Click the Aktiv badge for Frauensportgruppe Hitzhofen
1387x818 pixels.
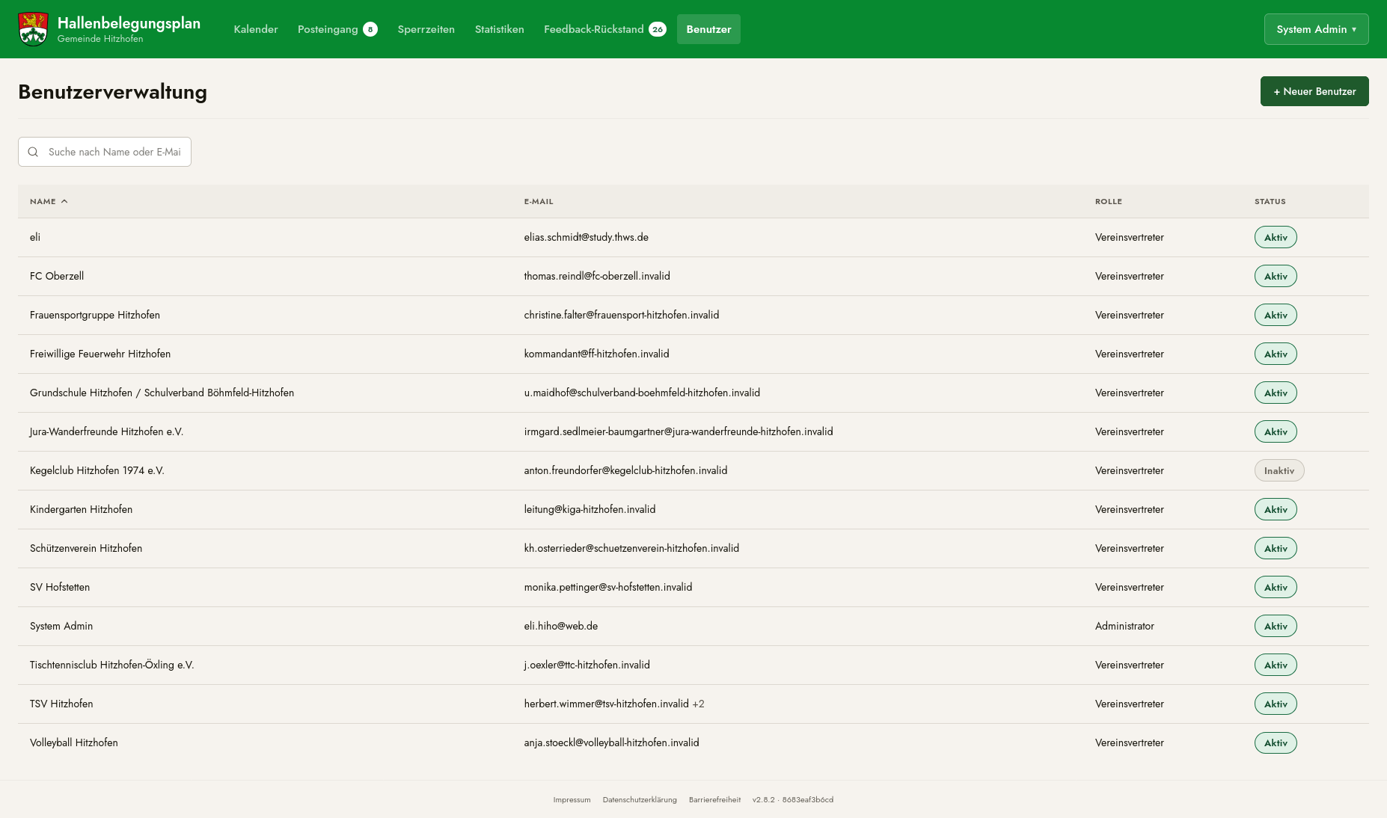coord(1276,315)
